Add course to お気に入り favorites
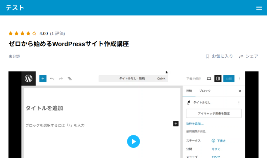 (219, 56)
